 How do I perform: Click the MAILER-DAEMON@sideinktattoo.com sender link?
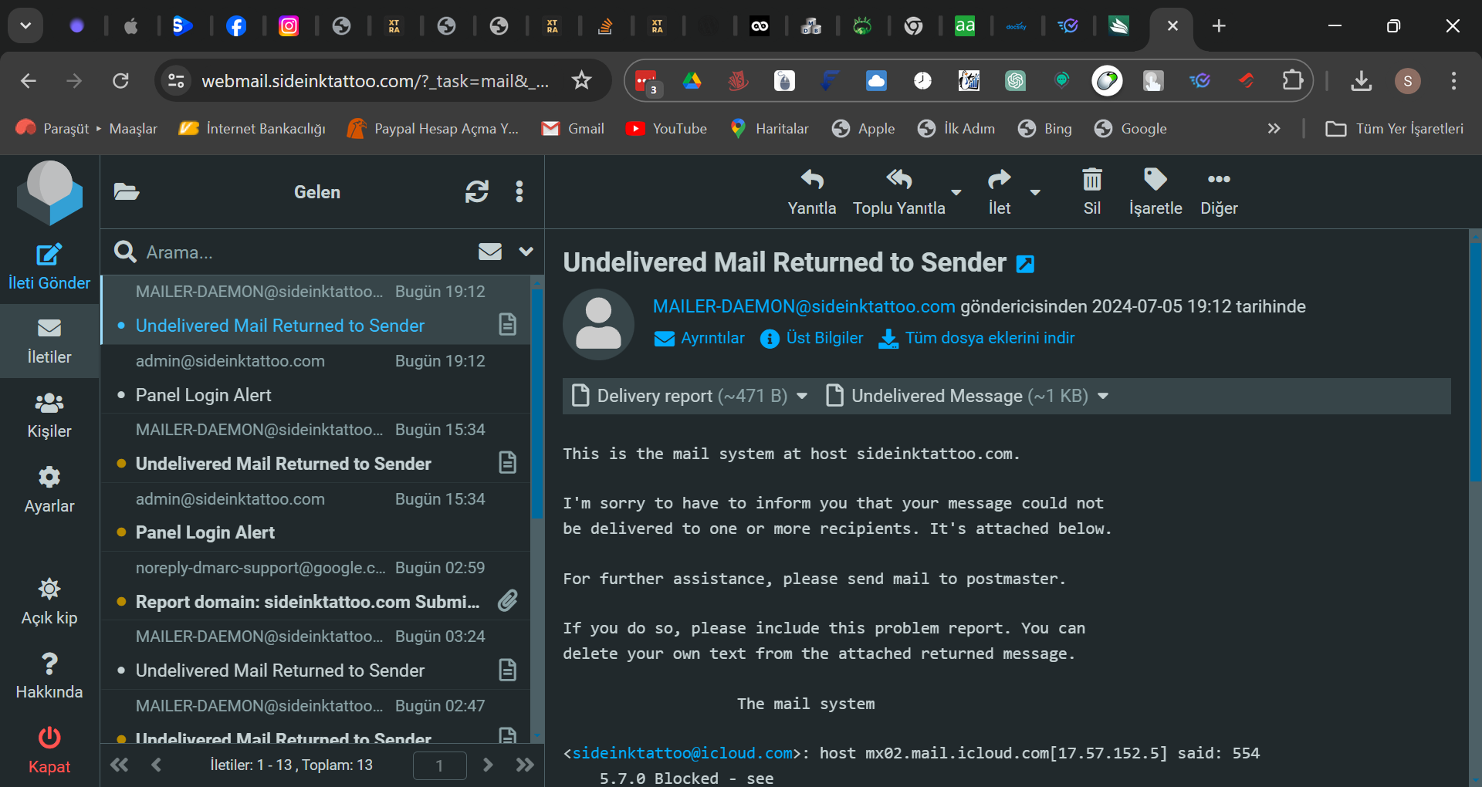(804, 306)
